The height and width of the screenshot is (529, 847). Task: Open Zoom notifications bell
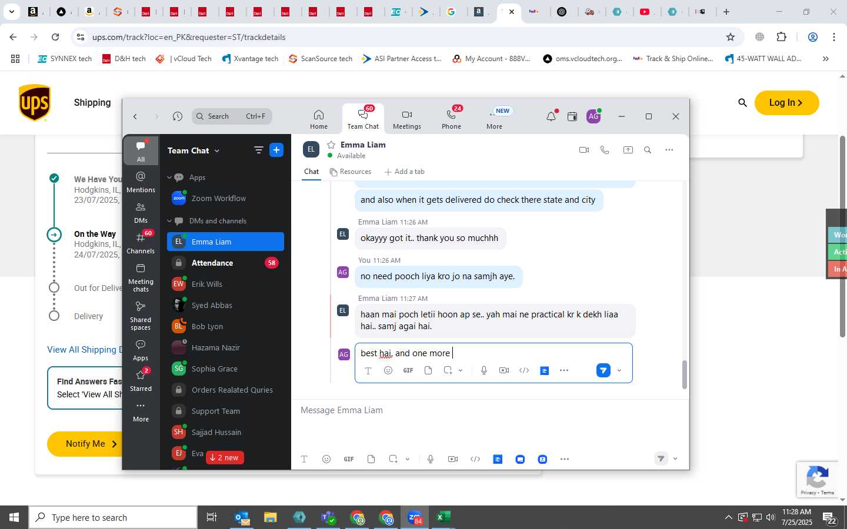pyautogui.click(x=551, y=116)
